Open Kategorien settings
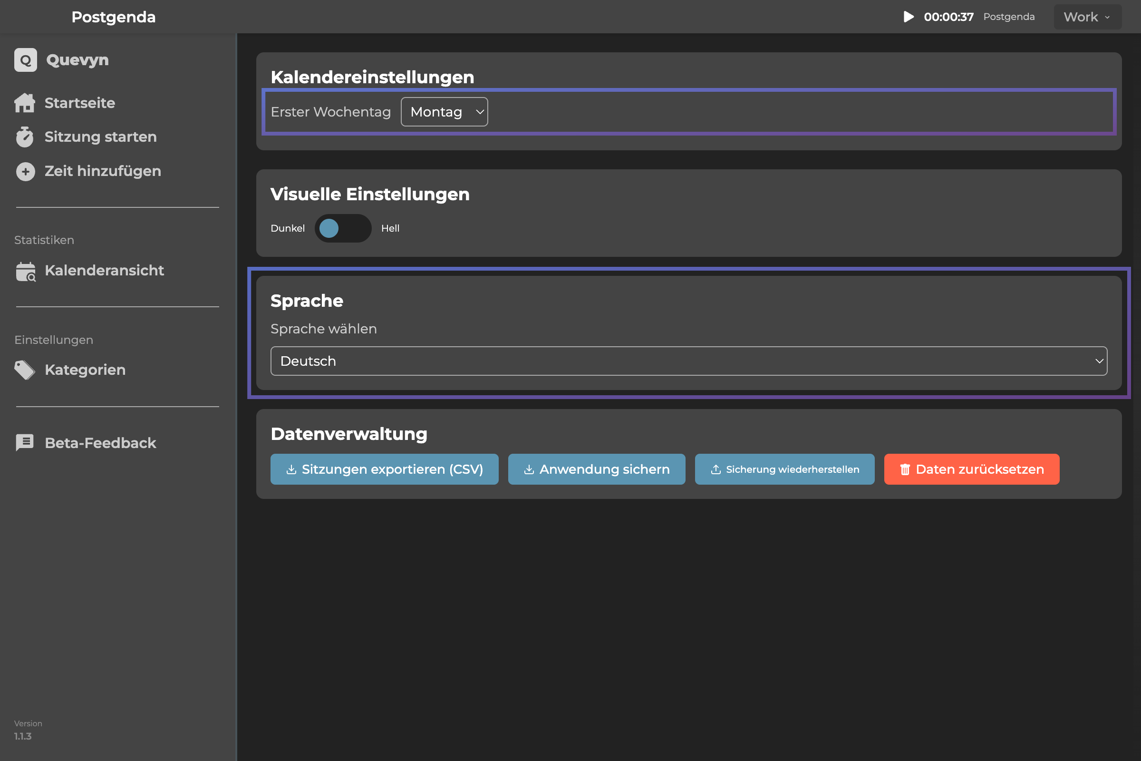The width and height of the screenshot is (1141, 761). [x=85, y=371]
